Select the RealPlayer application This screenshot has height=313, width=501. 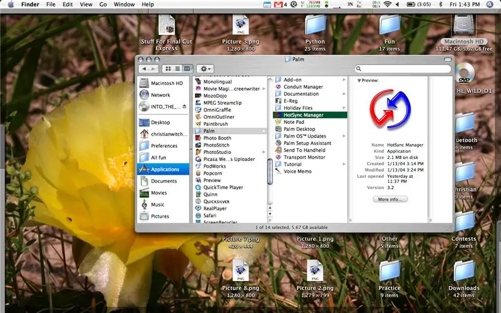click(215, 208)
